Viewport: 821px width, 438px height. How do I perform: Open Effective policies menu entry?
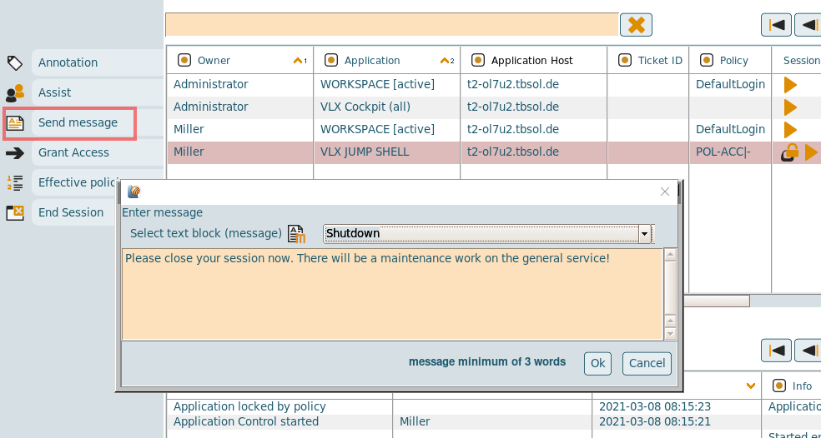tap(78, 182)
